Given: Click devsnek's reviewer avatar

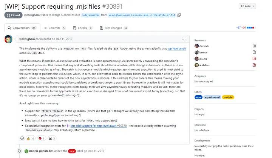Looking at the screenshot, I should (x=196, y=46).
